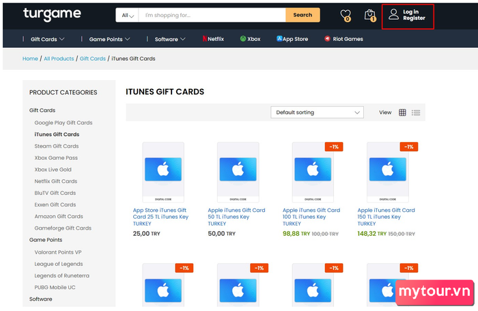Open App Store navbar text link
Screen dimensions: 478x311
click(295, 39)
